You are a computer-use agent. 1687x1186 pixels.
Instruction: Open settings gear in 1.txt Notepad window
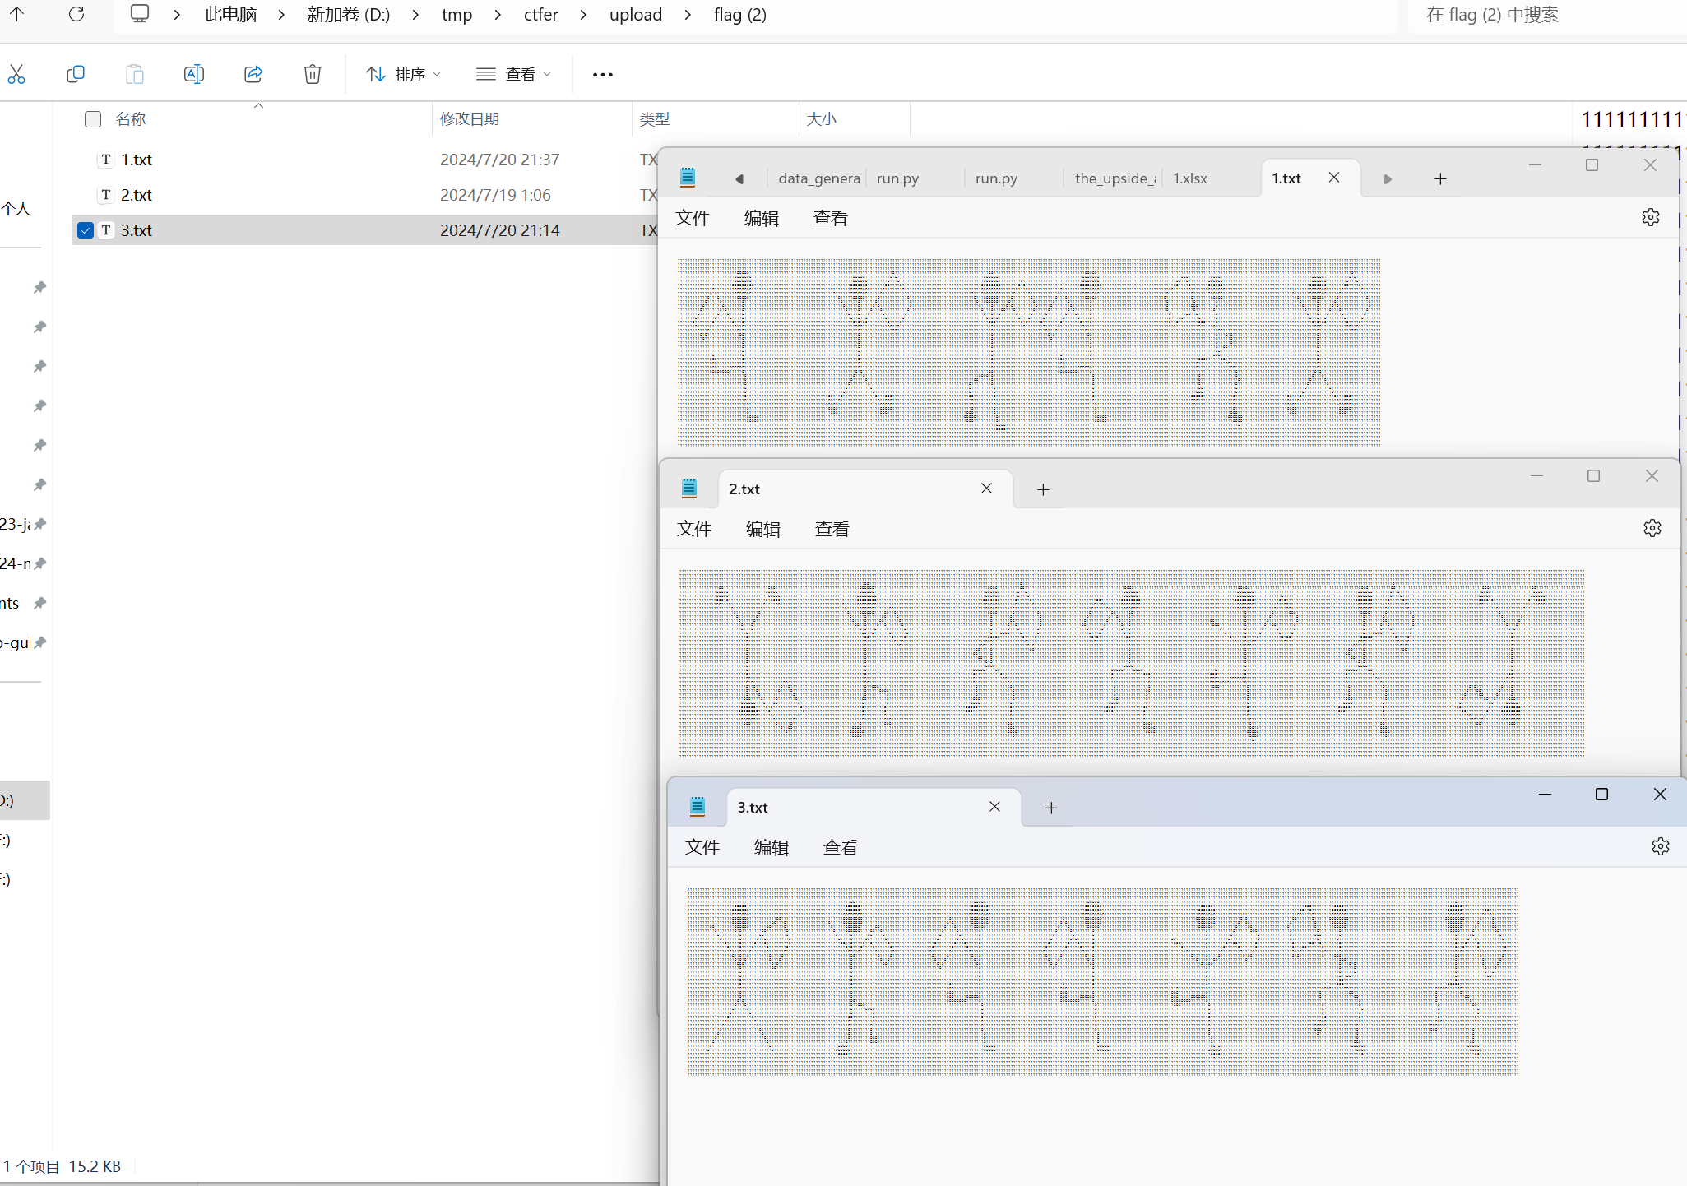click(1651, 217)
